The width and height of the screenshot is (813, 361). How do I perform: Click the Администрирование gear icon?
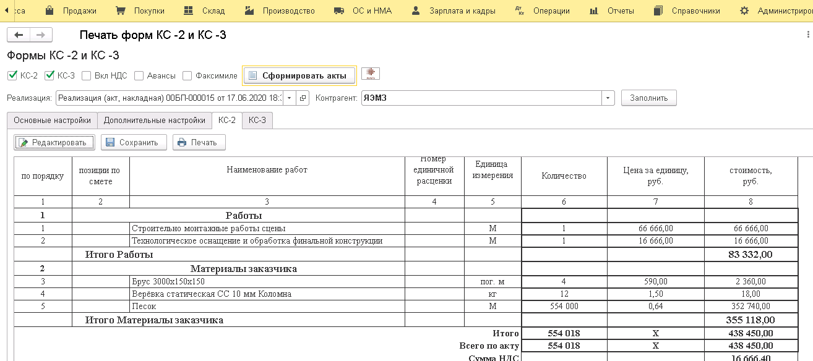point(744,11)
